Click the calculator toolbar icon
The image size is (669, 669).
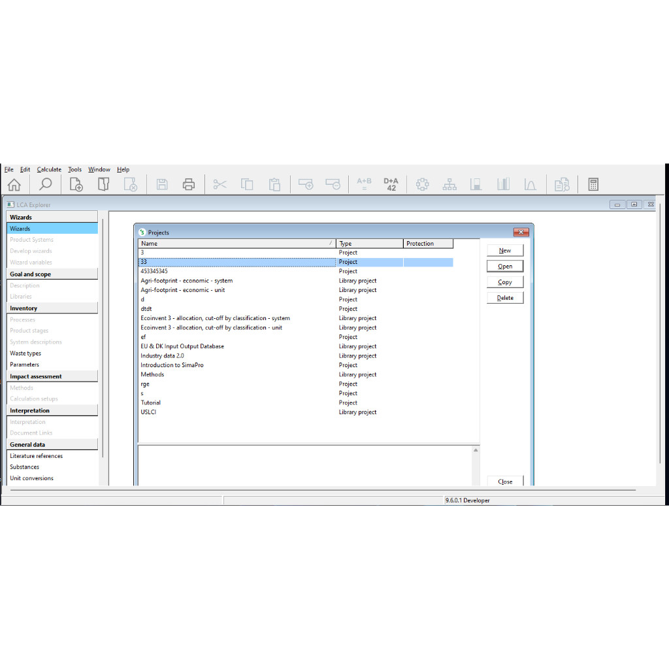tap(593, 185)
